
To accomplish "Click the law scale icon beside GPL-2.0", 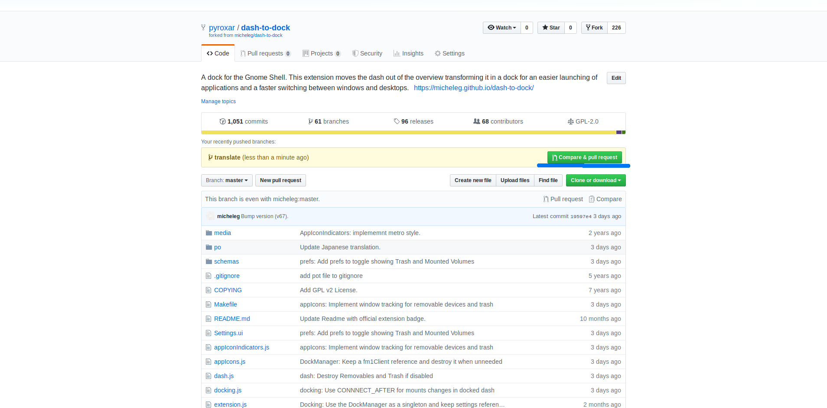I will (x=571, y=121).
